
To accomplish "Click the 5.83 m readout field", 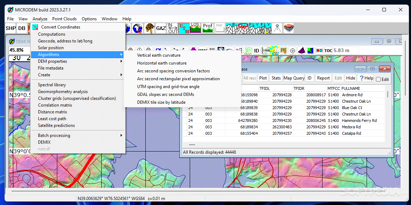I will (x=345, y=50).
